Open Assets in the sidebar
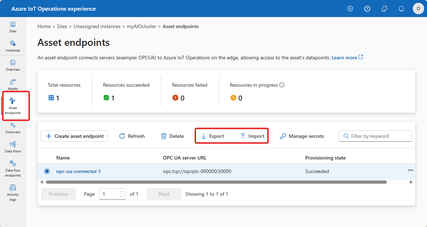Image resolution: width=427 pixels, height=227 pixels. 13,85
